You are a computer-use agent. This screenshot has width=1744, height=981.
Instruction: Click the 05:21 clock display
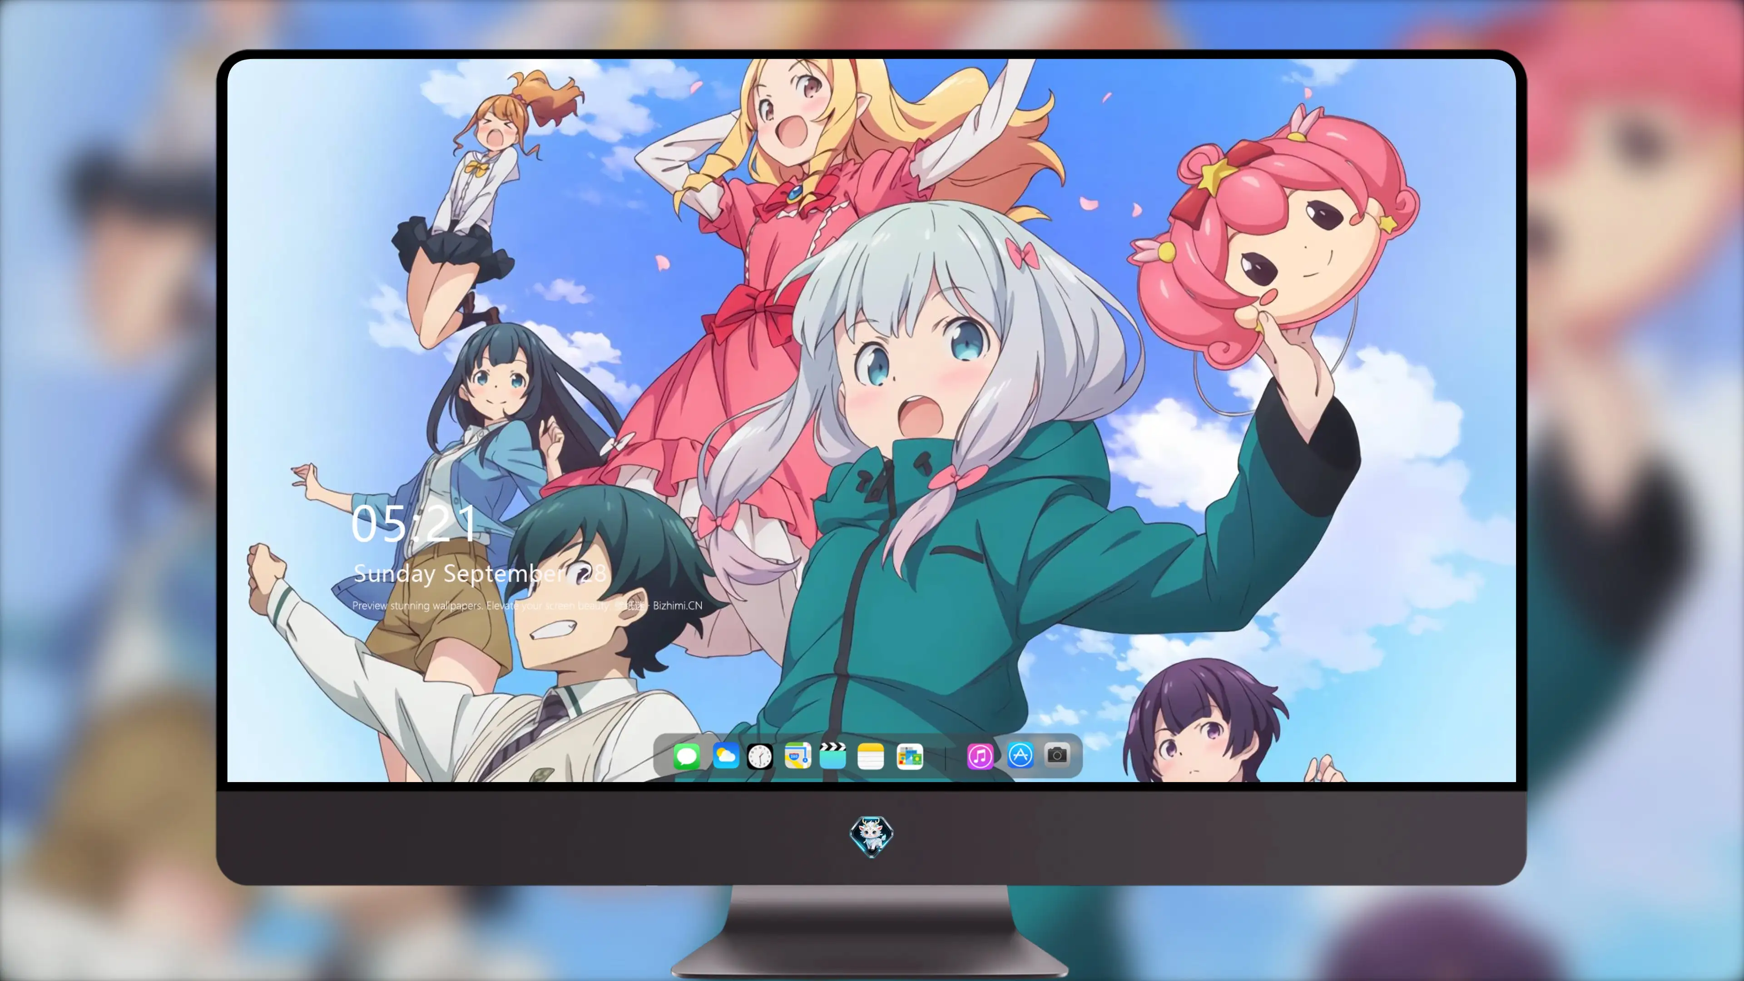click(414, 523)
